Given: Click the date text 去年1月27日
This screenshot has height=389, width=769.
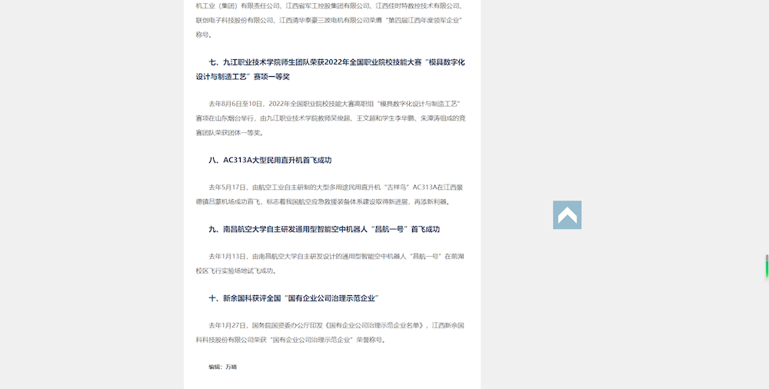Looking at the screenshot, I should point(228,325).
